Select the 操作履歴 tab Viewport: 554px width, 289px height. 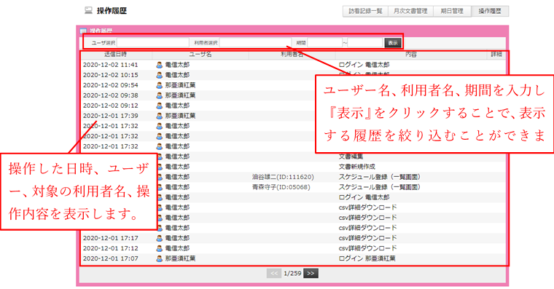click(490, 11)
